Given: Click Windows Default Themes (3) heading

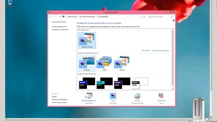Looking at the screenshot, I should pos(88,53).
